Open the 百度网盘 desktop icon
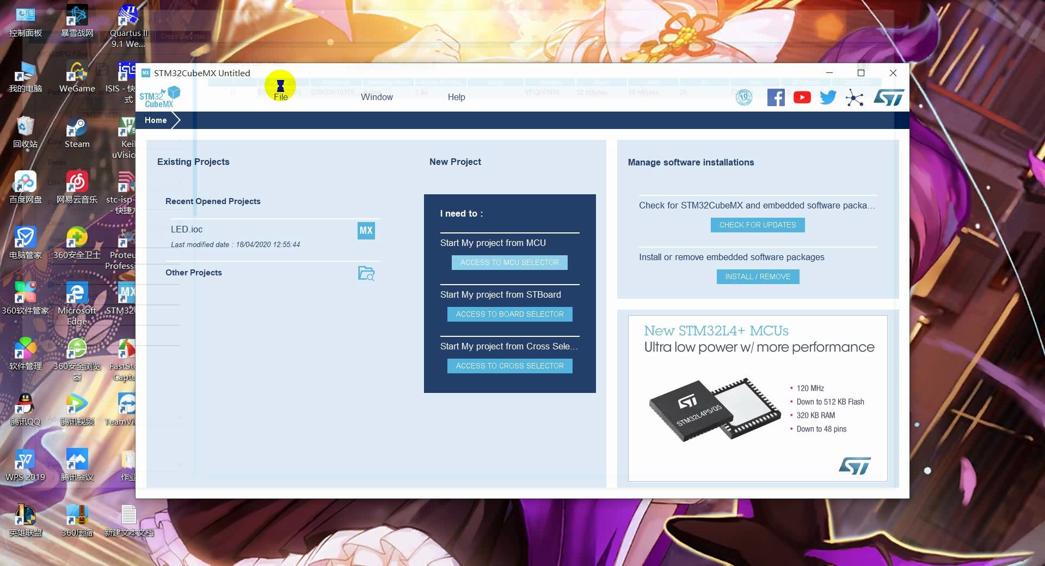Viewport: 1045px width, 566px height. (x=25, y=188)
